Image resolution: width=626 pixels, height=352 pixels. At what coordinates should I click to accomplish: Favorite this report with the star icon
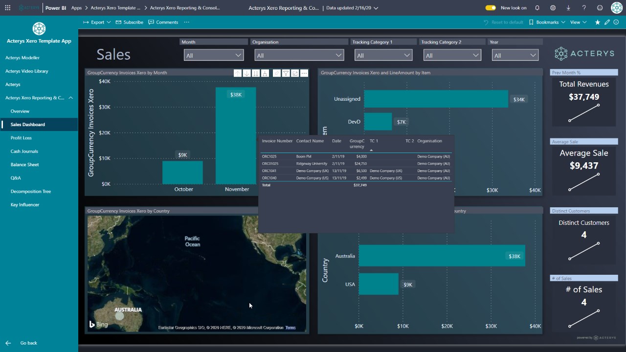point(598,22)
